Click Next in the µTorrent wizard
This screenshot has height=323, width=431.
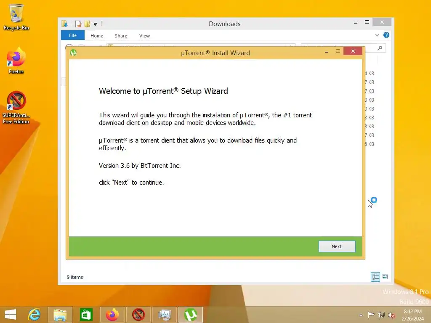click(x=337, y=246)
